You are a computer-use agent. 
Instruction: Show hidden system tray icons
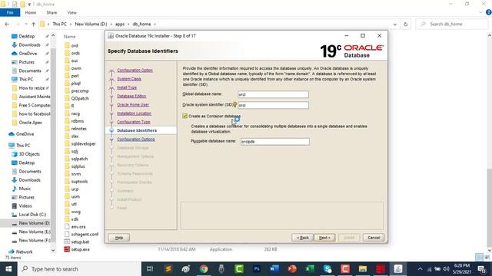point(420,269)
